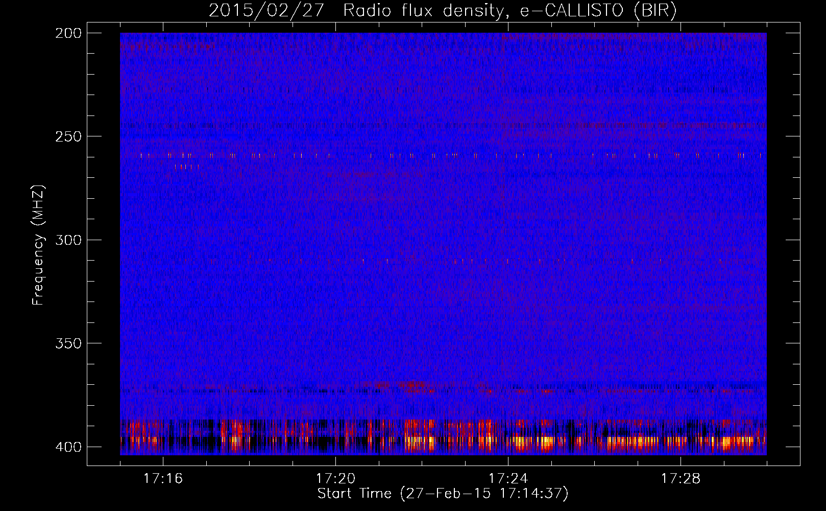The image size is (826, 511).
Task: Select the Frequency (MHZ) axis label
Action: click(x=39, y=245)
